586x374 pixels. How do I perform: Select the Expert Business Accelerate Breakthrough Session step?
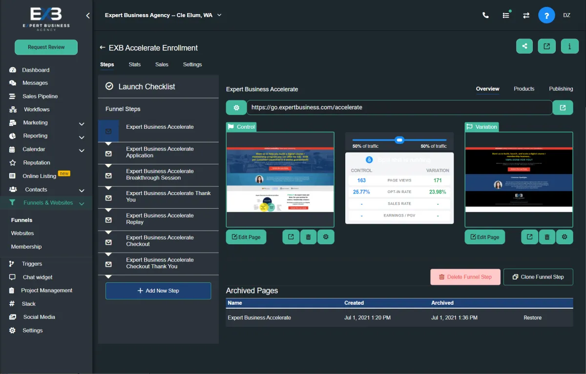click(158, 175)
